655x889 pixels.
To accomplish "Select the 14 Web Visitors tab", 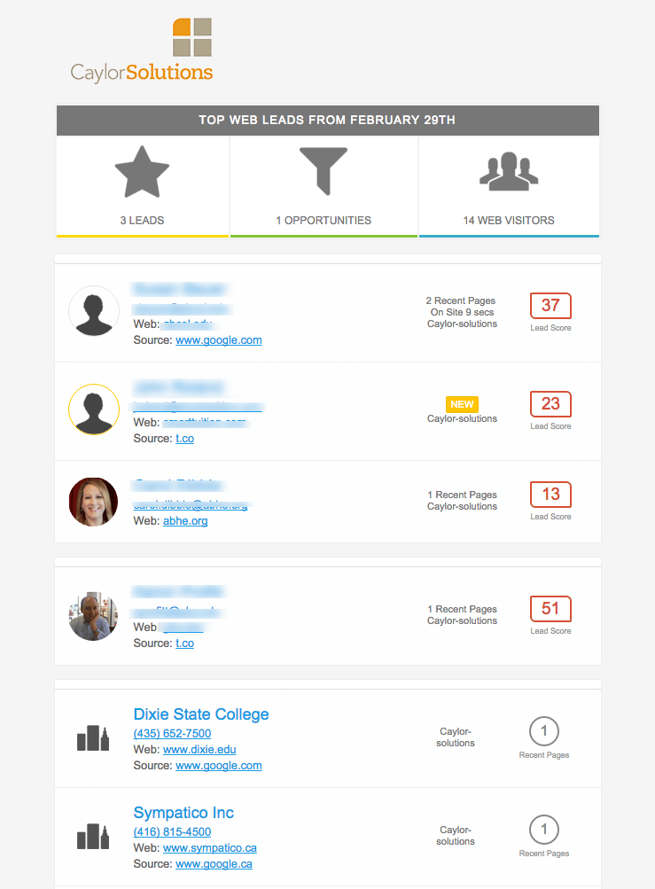I will (509, 187).
